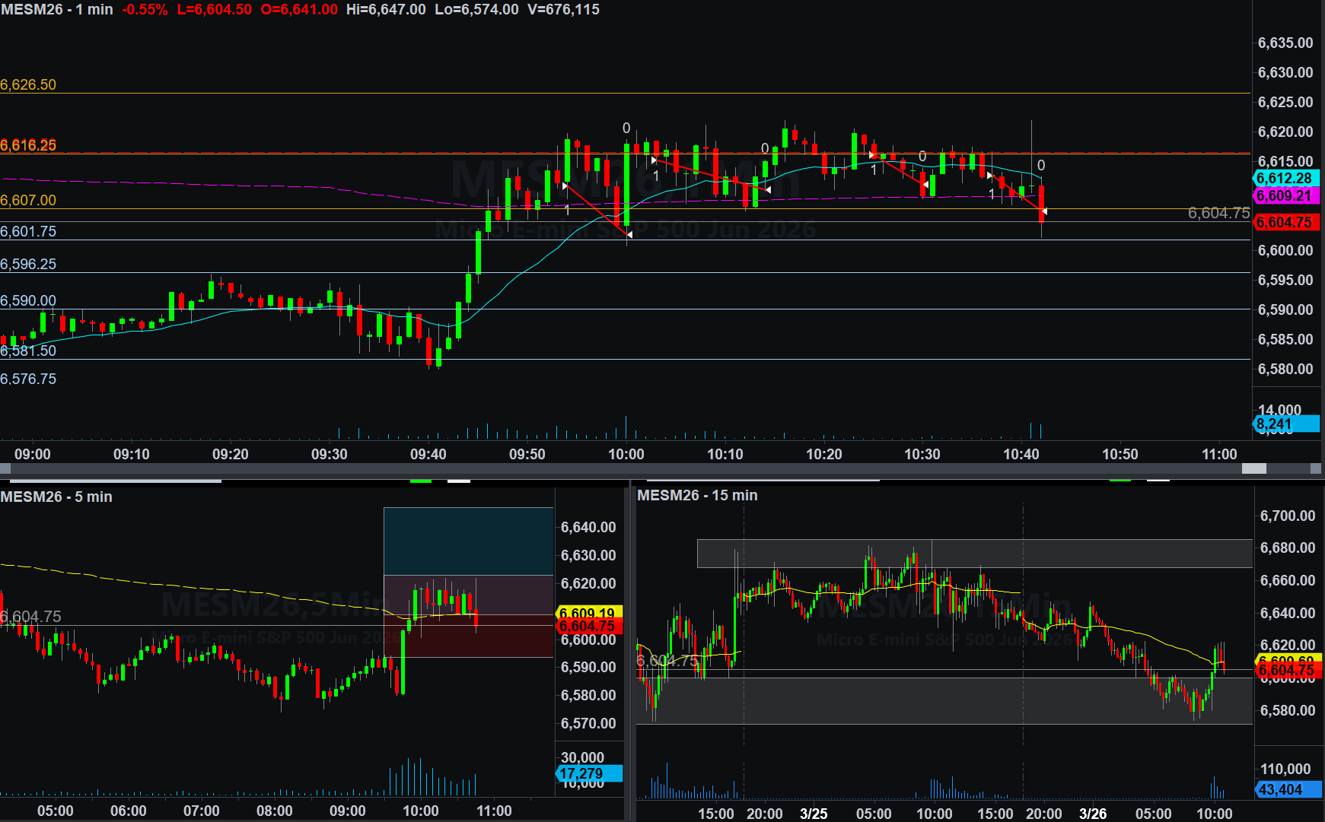Image resolution: width=1325 pixels, height=822 pixels.
Task: Select the 6,616.25 price level label
Action: tap(28, 145)
